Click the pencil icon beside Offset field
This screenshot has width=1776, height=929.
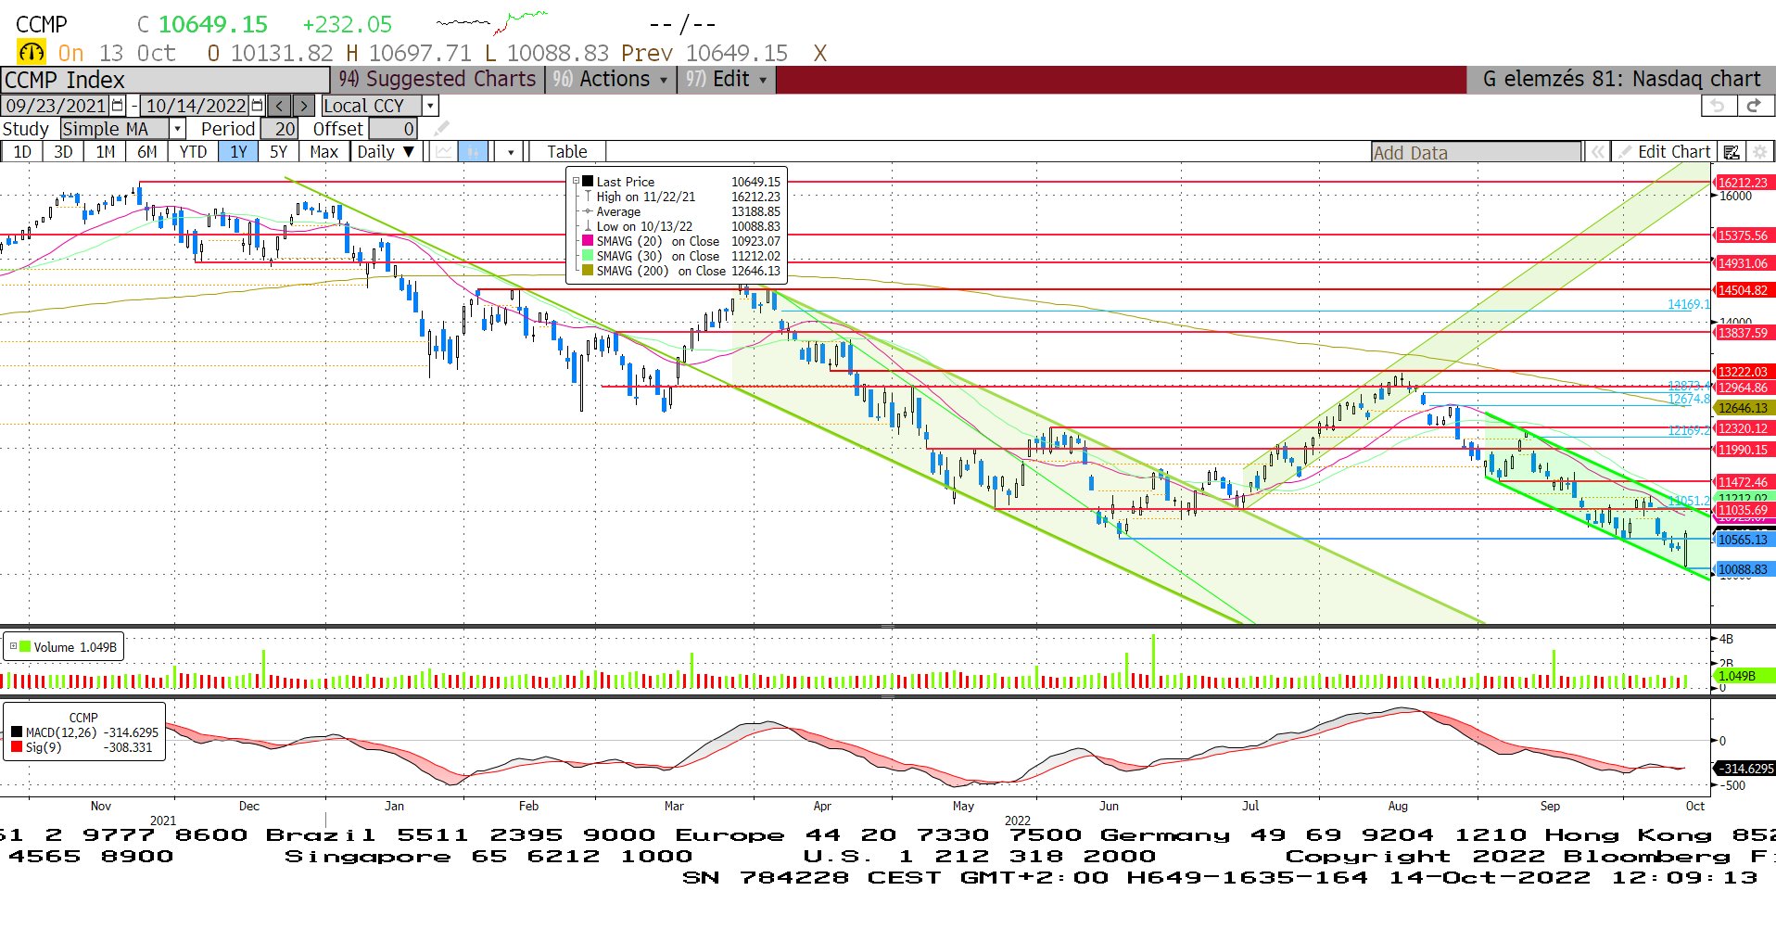tap(442, 129)
